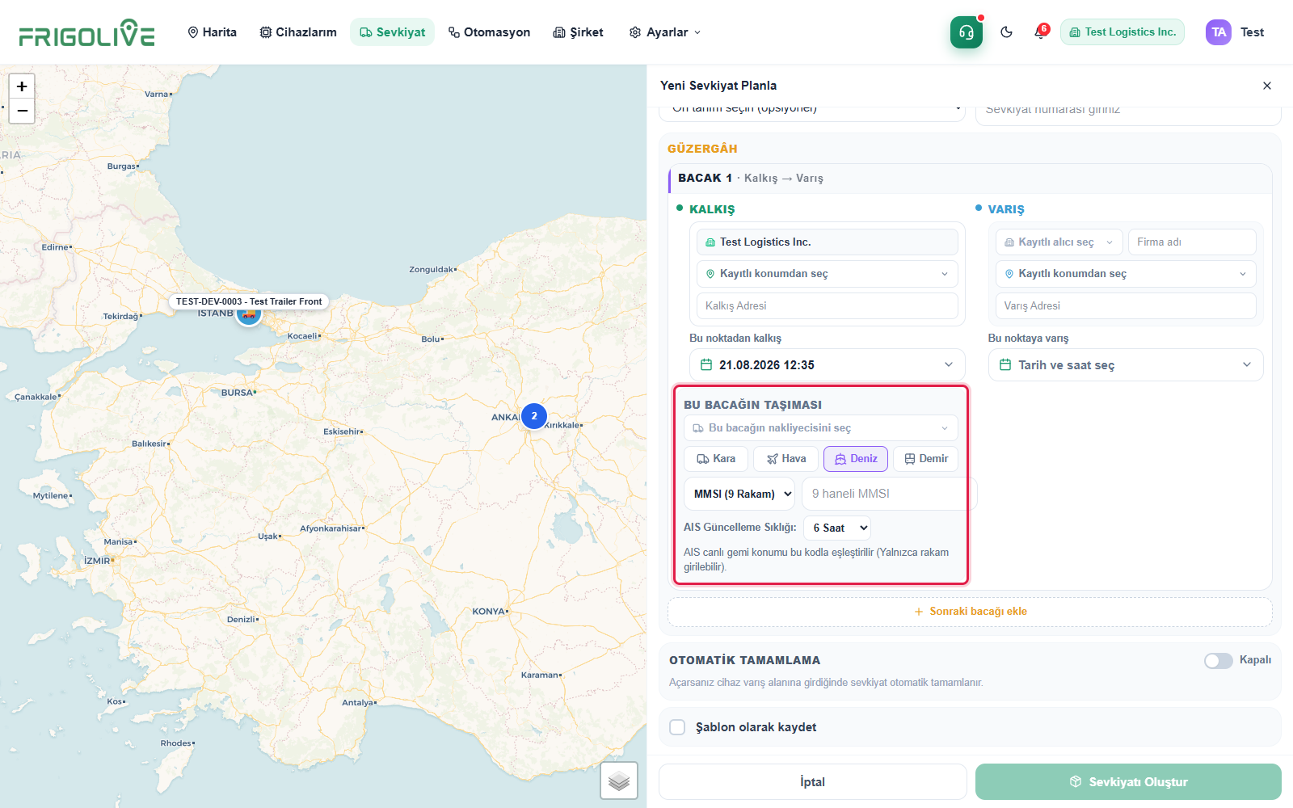The height and width of the screenshot is (808, 1293).
Task: Click Sevkiyatı Oluştur button
Action: point(1128,782)
